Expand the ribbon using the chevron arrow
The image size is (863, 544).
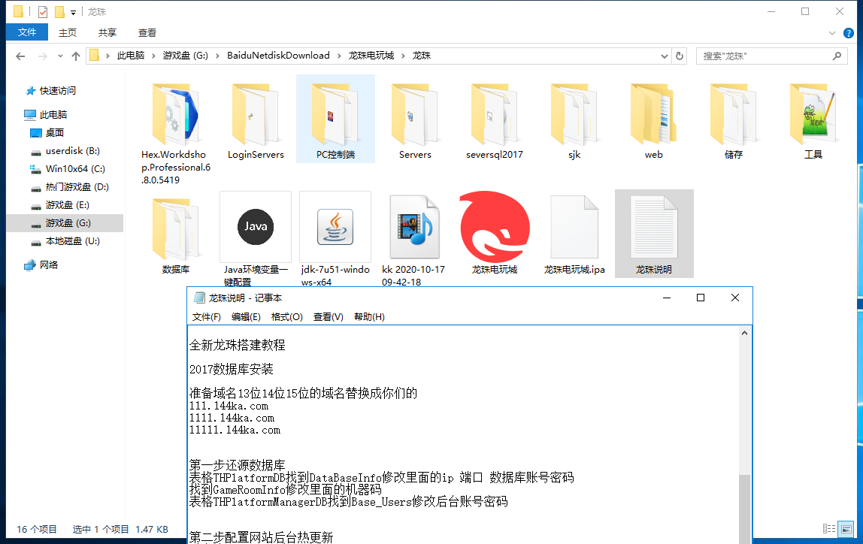point(833,33)
